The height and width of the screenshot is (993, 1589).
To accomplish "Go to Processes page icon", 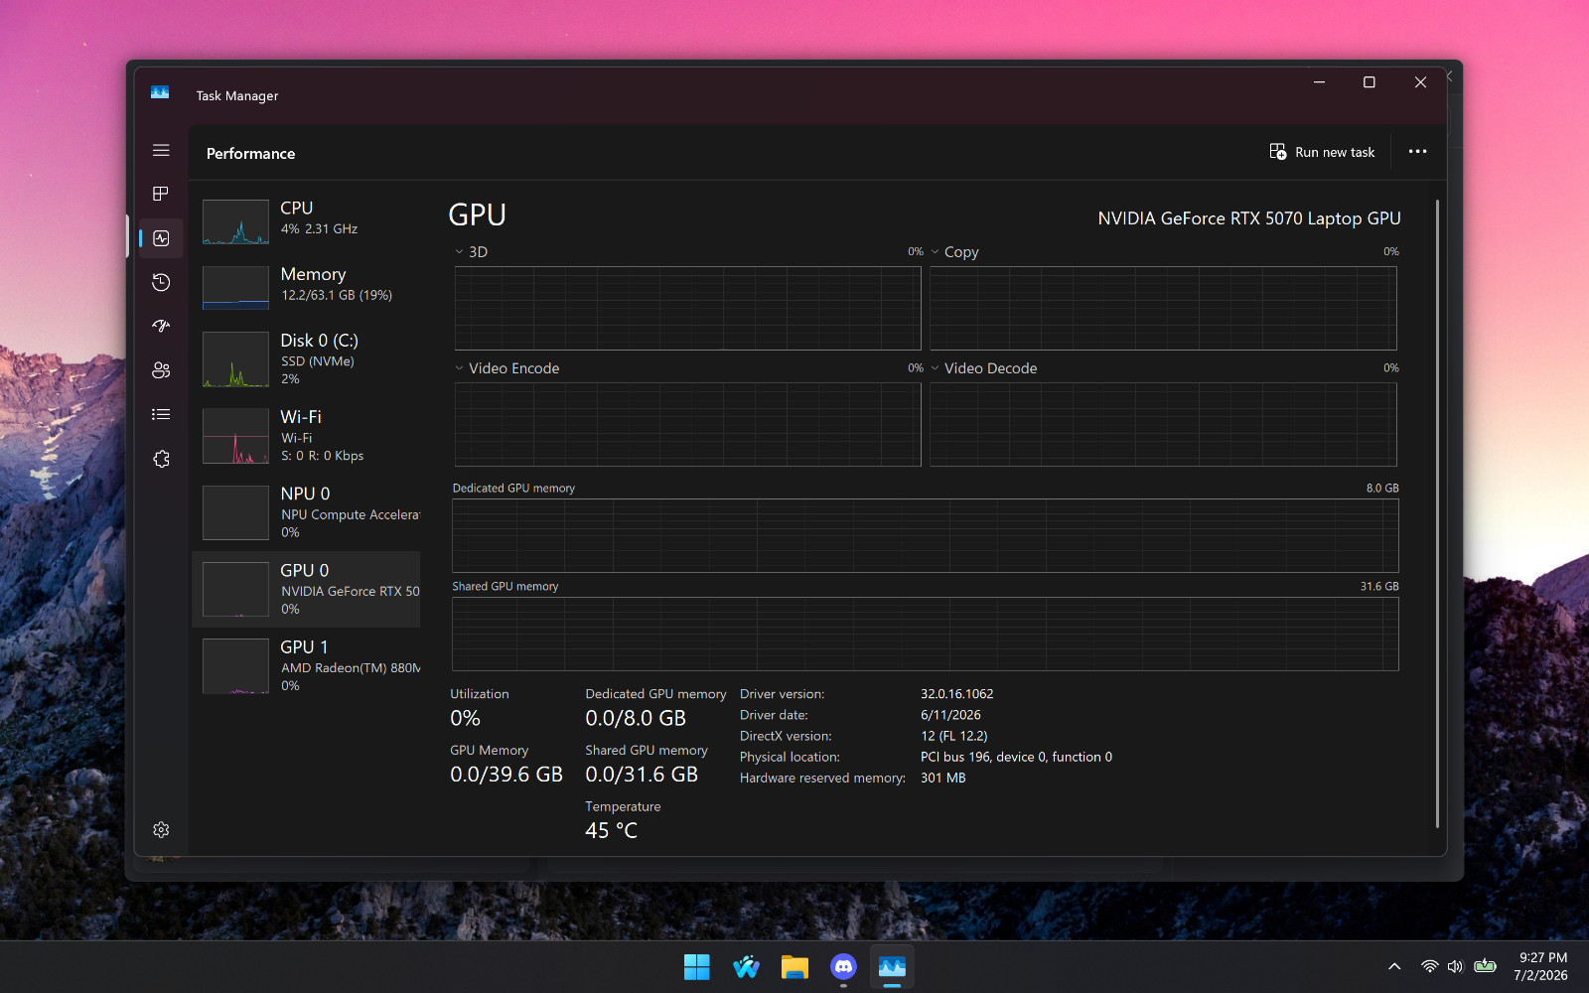I will tap(161, 194).
